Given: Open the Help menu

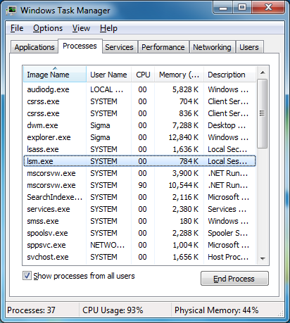Looking at the screenshot, I should 108,28.
